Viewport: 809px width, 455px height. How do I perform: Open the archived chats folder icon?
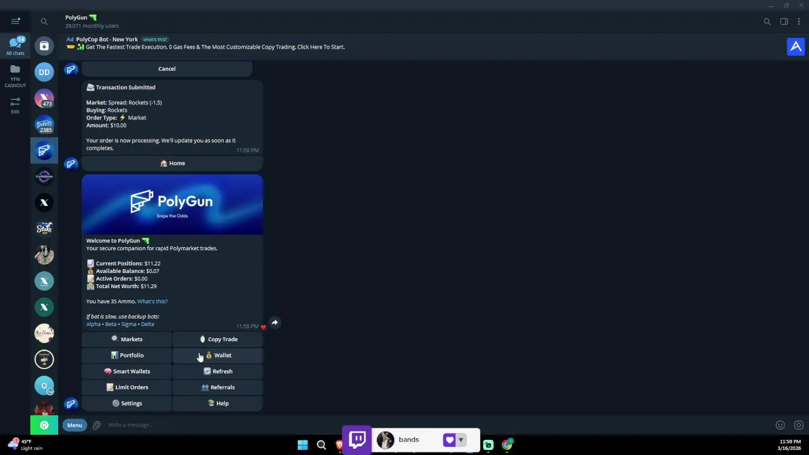(44, 46)
